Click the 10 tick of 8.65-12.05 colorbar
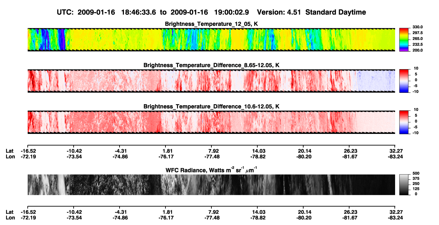439x225 pixels. [415, 68]
